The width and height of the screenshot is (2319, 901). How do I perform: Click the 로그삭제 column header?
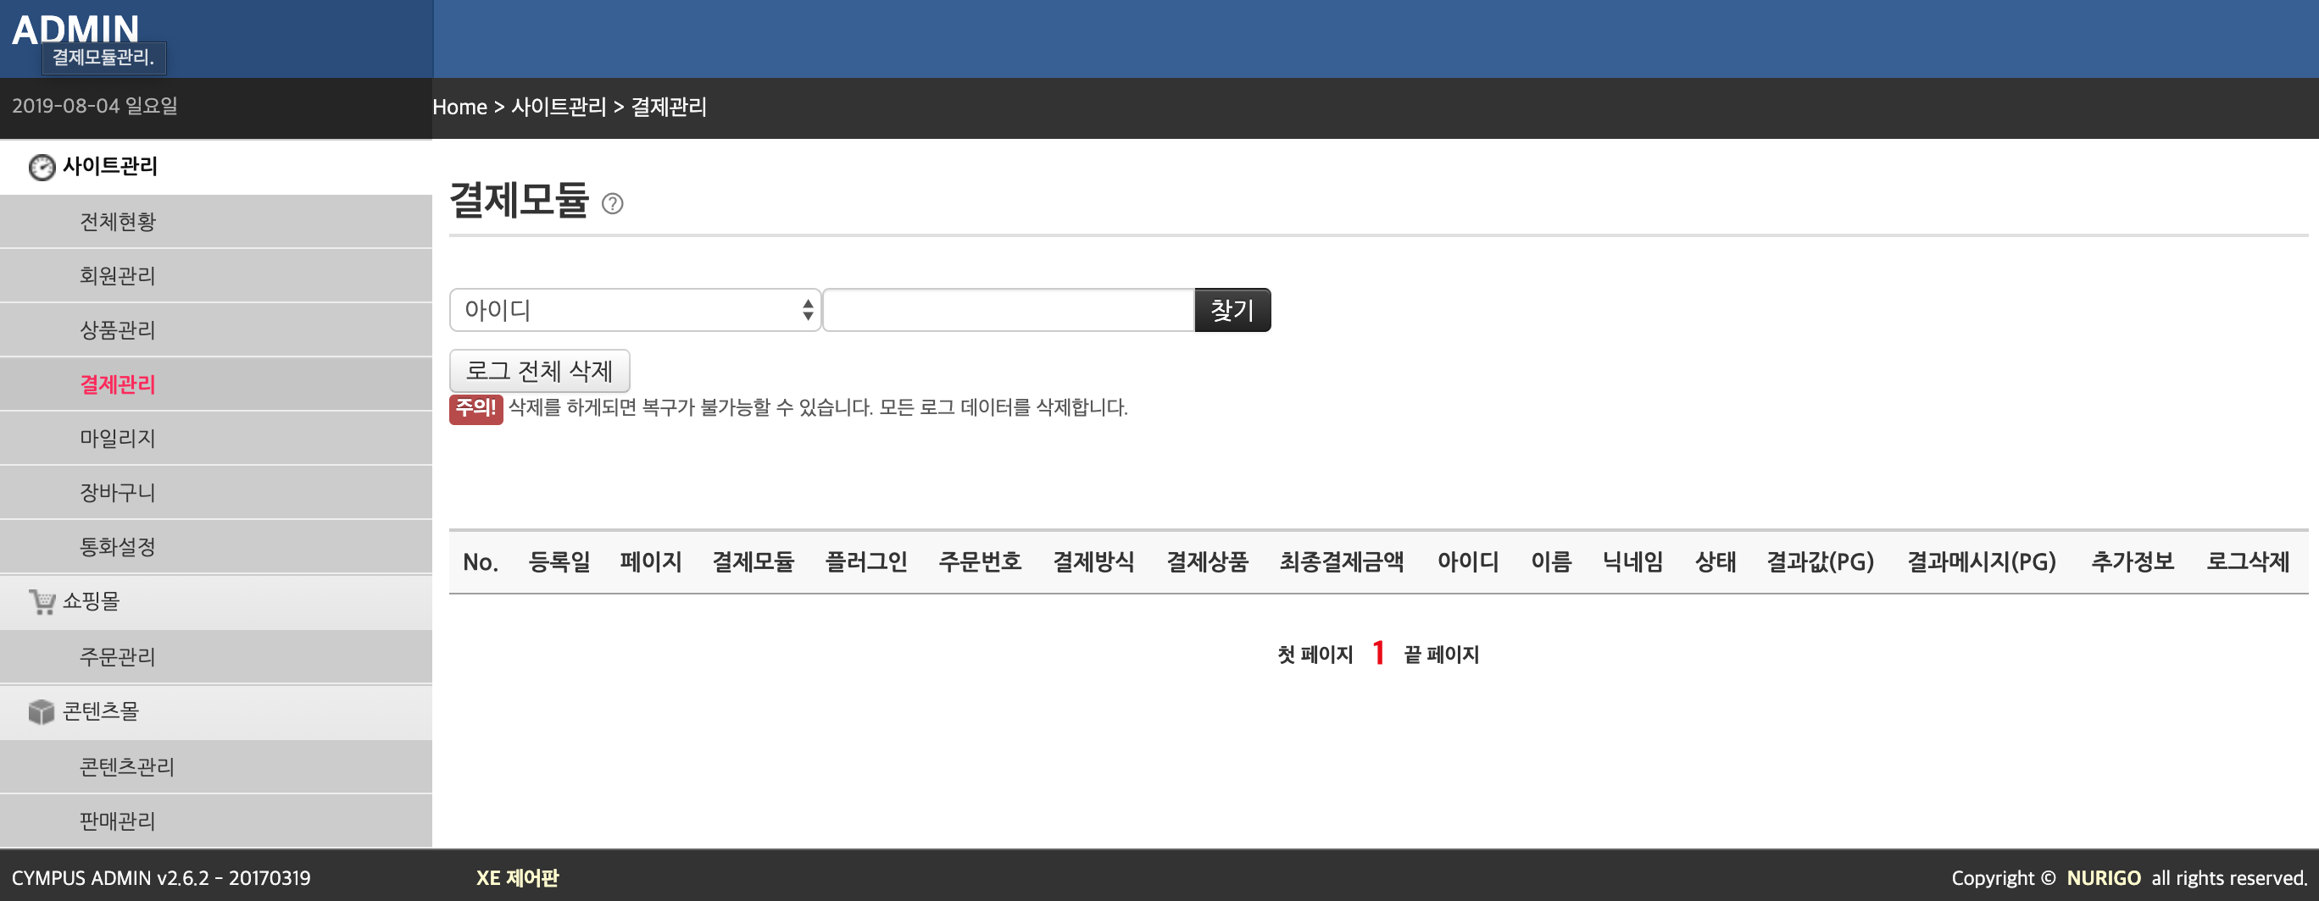coord(2247,562)
